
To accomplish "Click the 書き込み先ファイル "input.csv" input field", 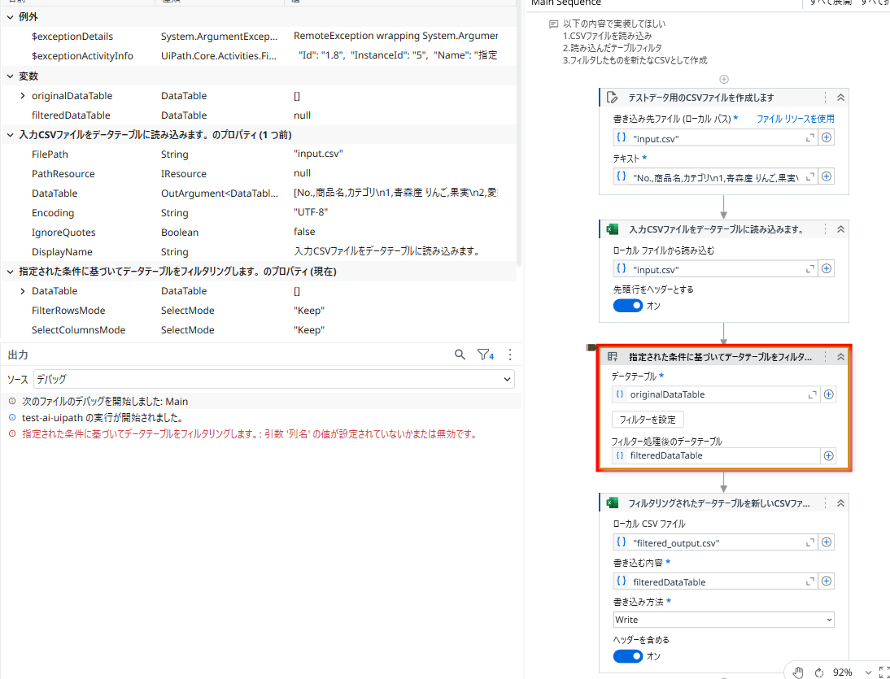I will [x=715, y=138].
